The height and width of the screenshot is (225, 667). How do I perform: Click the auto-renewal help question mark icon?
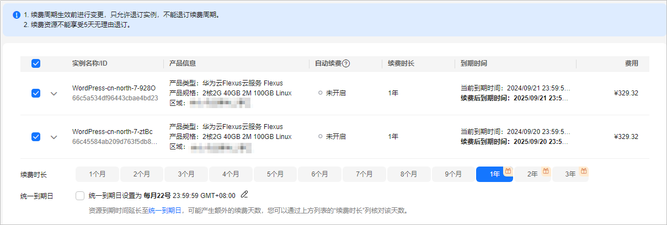346,63
